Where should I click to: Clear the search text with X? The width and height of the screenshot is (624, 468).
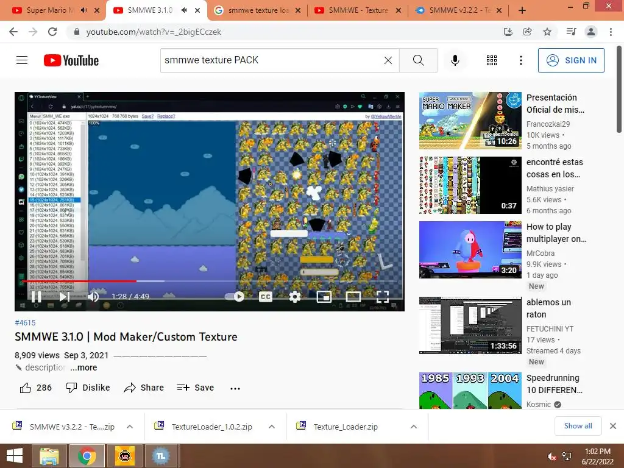point(388,60)
